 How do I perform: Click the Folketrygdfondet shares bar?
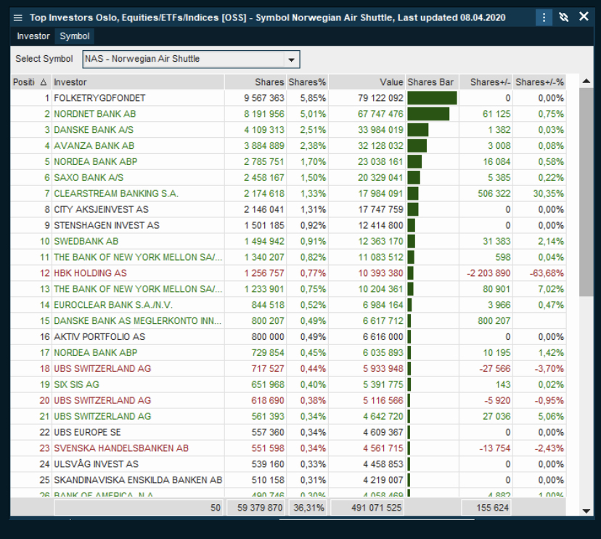(x=432, y=98)
